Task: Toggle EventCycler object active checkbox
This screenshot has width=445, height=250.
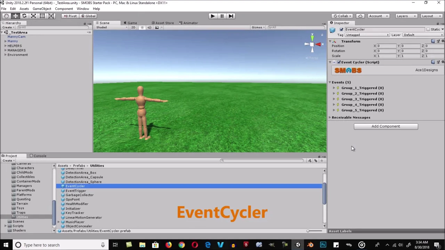Action: pyautogui.click(x=341, y=30)
